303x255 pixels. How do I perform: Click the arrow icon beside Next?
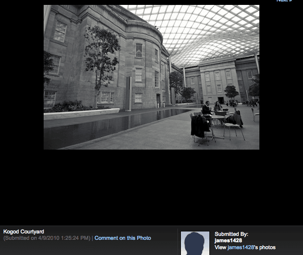[x=291, y=1]
